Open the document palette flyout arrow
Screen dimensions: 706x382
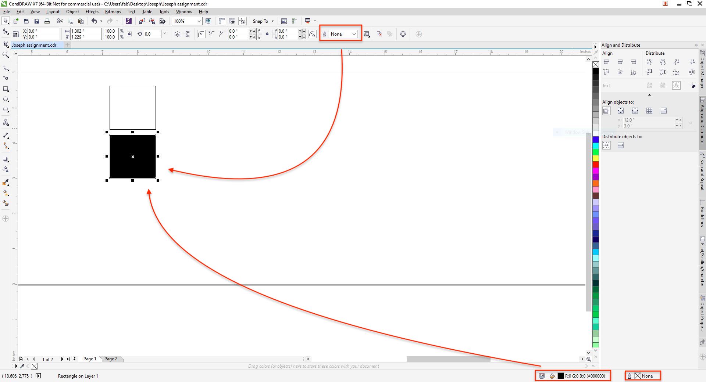coord(16,366)
